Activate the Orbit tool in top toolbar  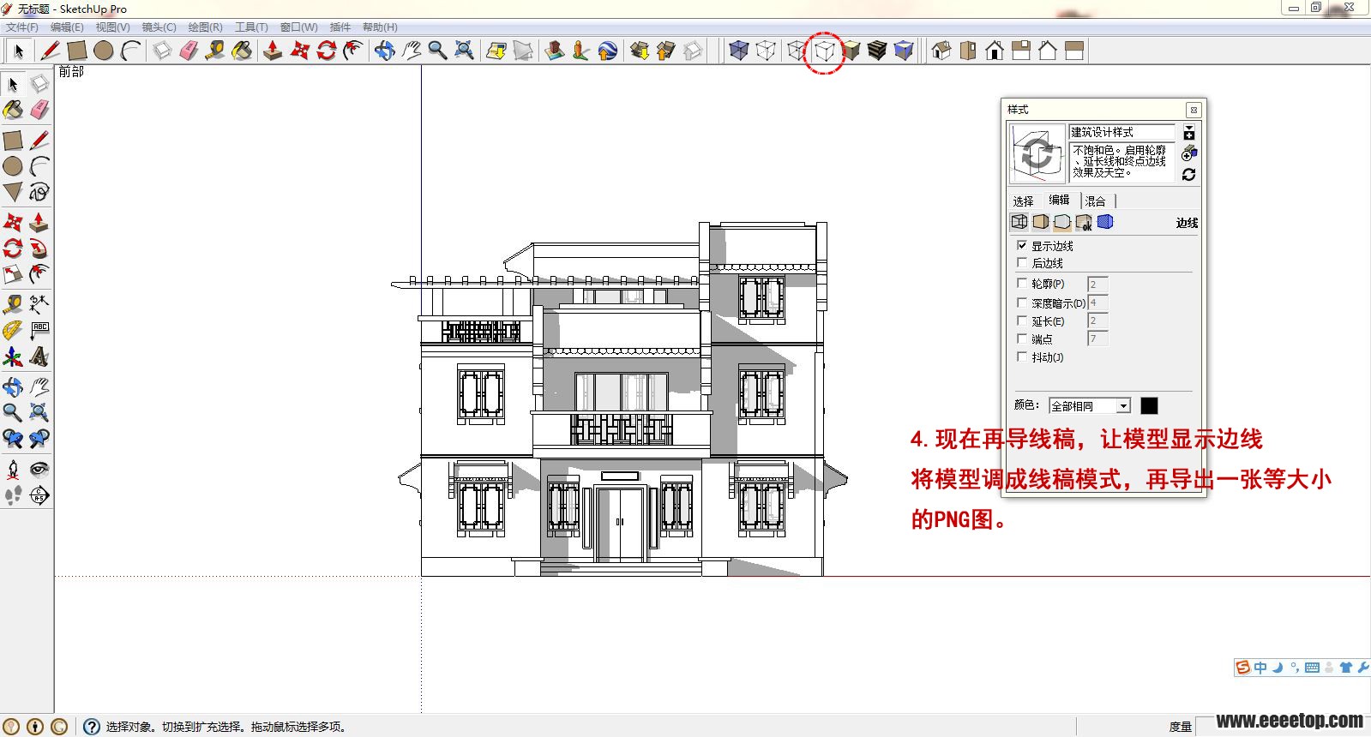coord(384,51)
